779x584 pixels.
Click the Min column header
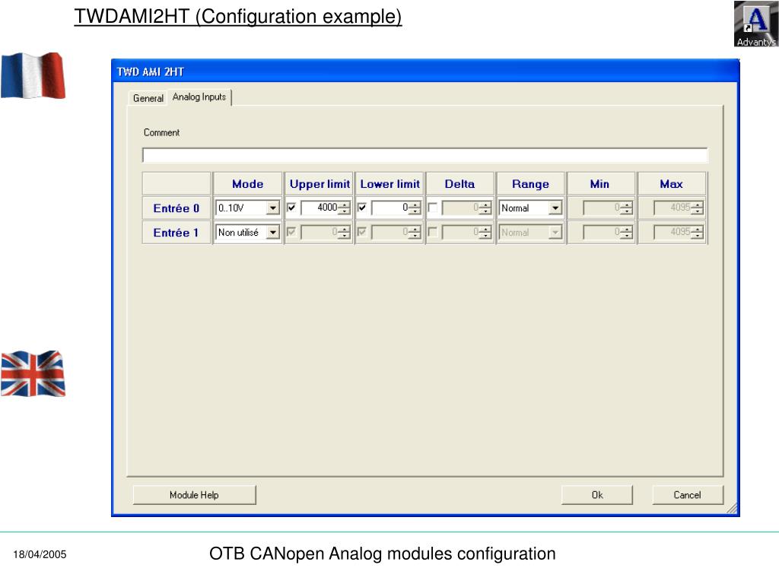click(600, 184)
